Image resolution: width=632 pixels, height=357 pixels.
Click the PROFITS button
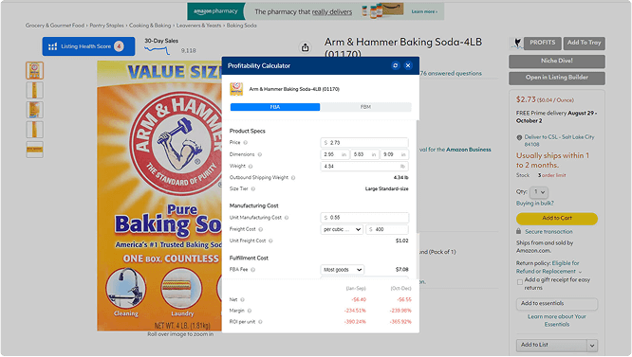[542, 43]
